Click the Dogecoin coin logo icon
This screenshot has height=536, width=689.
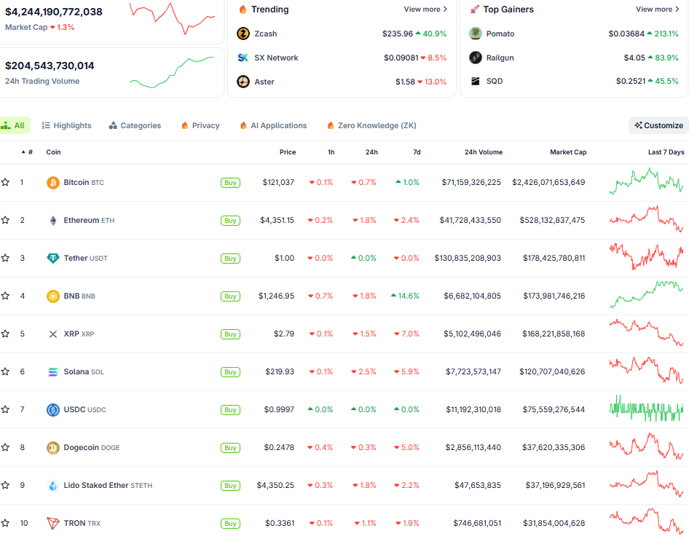point(52,448)
